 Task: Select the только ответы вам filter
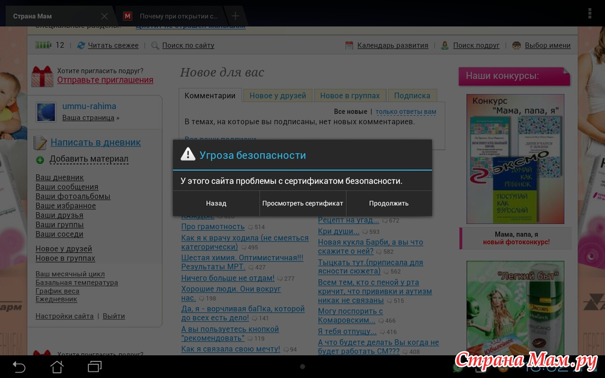[x=406, y=111]
